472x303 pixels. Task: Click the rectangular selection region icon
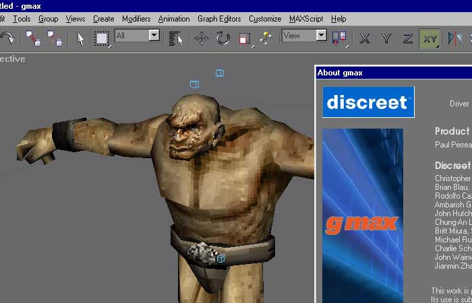click(x=102, y=38)
